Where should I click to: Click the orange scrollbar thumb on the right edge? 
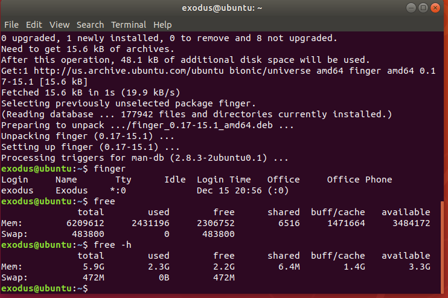pyautogui.click(x=443, y=247)
